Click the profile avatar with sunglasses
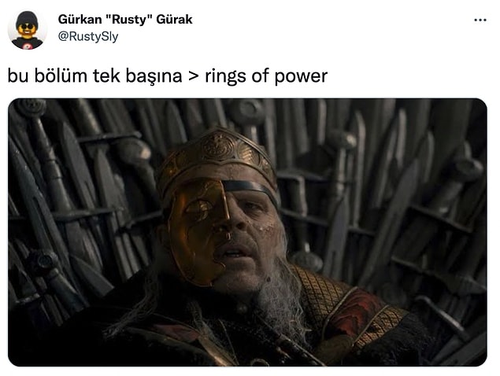This screenshot has width=500, height=376. coord(28,30)
